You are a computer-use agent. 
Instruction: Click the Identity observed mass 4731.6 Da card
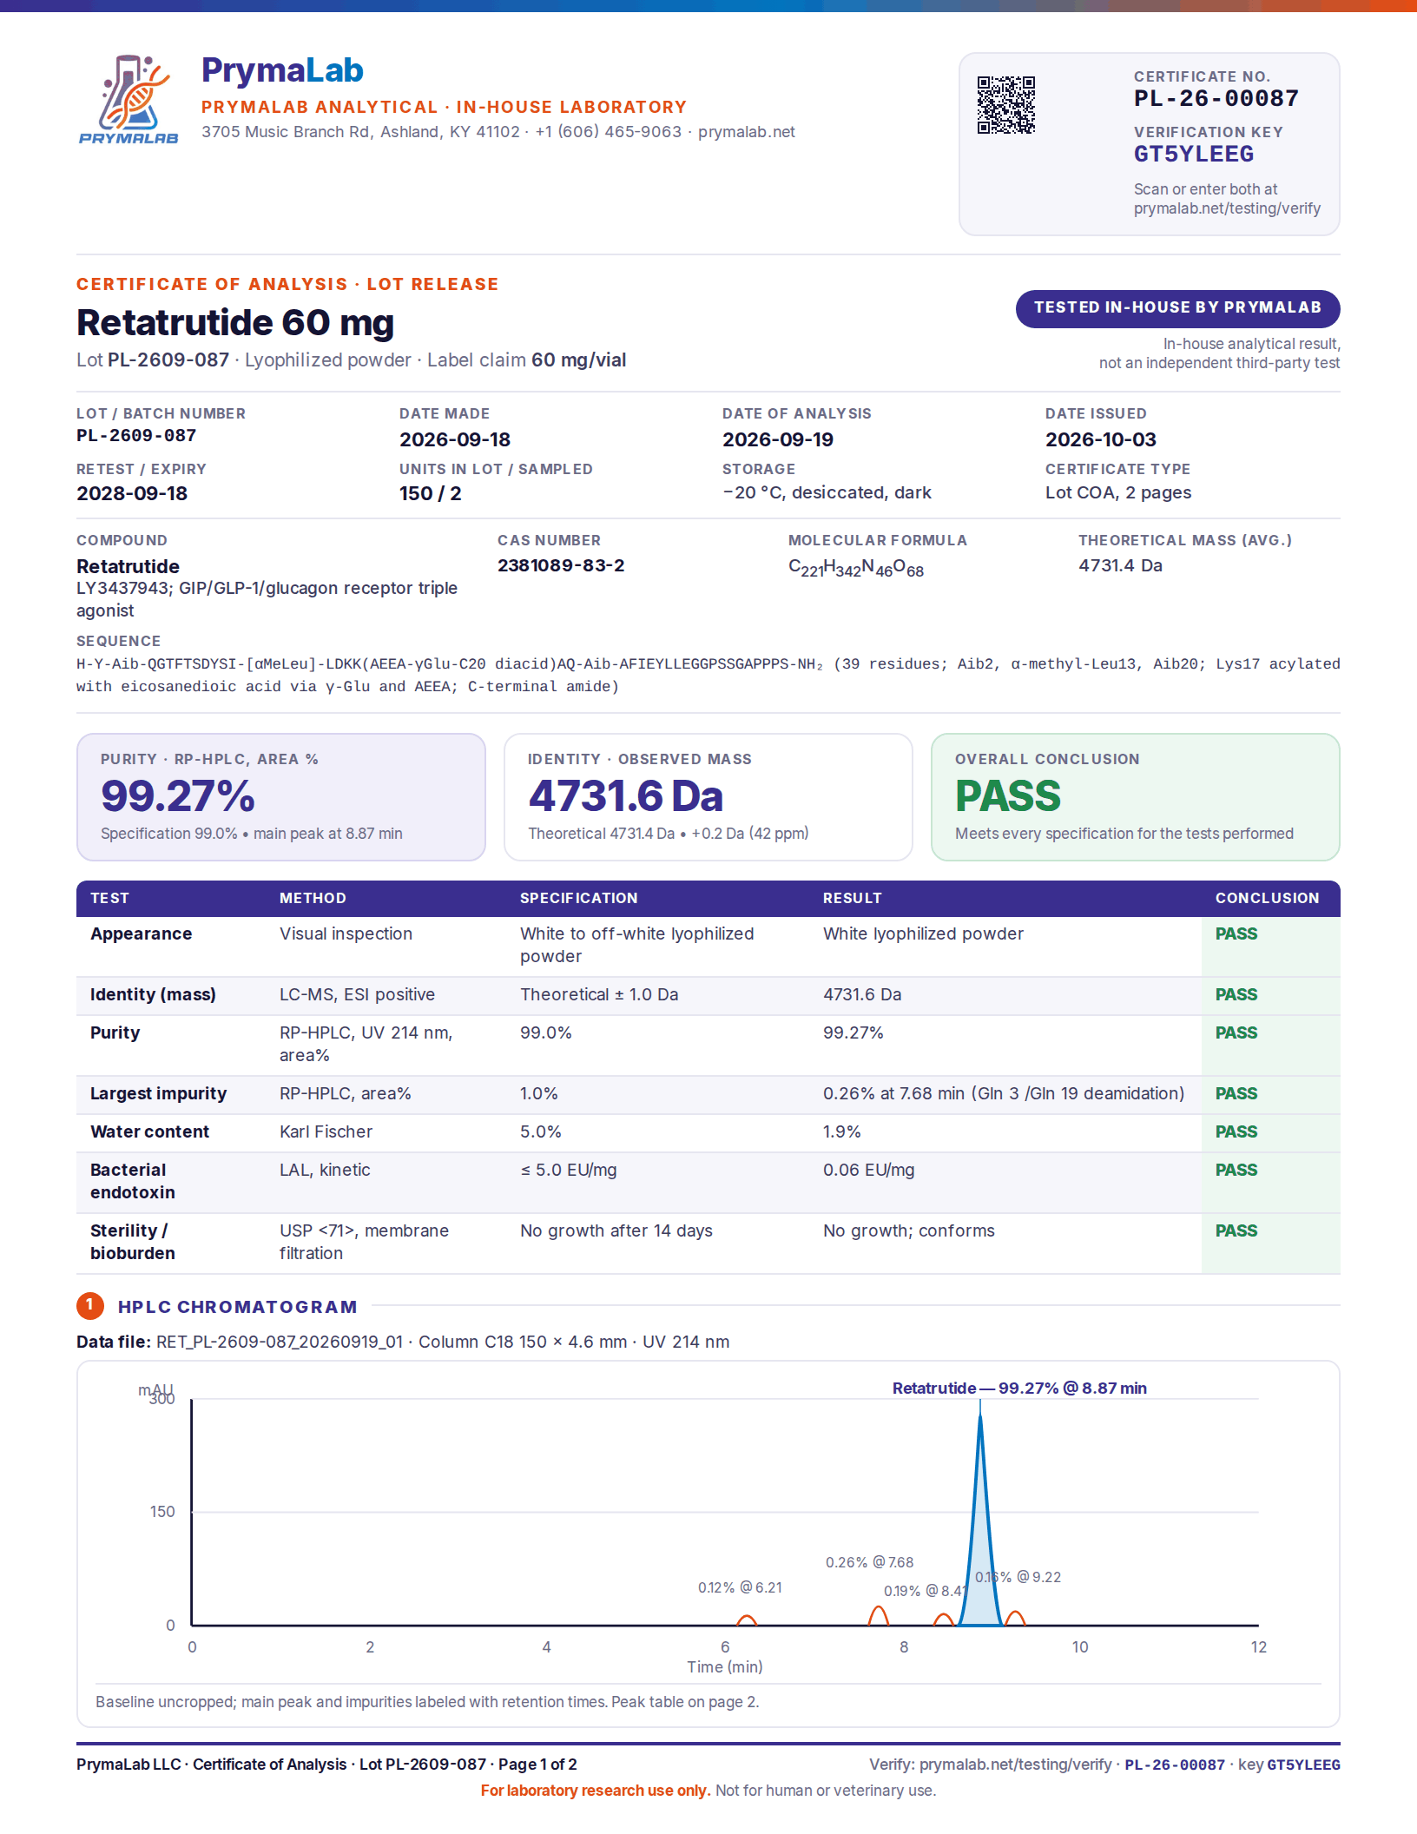point(708,797)
